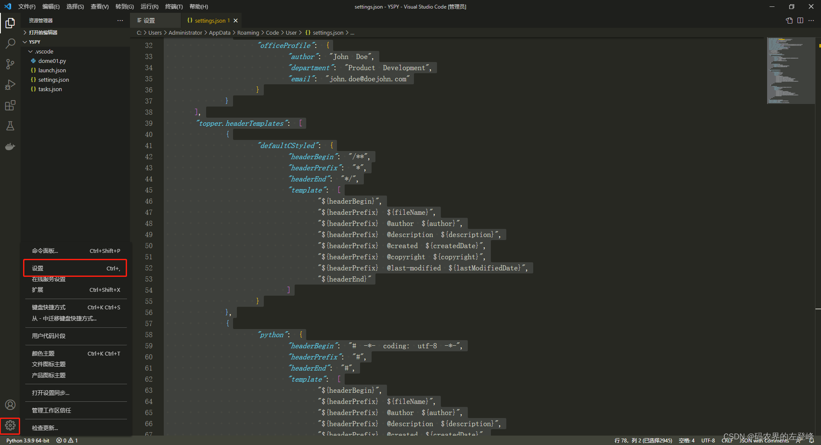
Task: Click split editor right icon
Action: [x=800, y=21]
